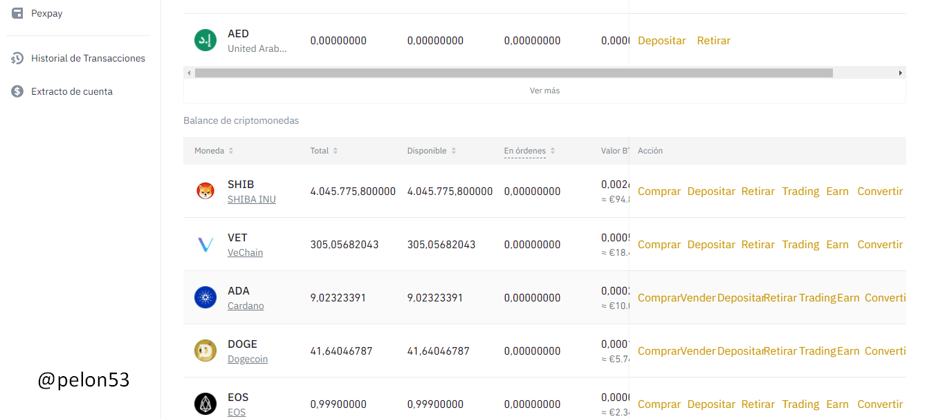Click Convertir for SHIB
Image resolution: width=927 pixels, height=419 pixels.
[x=880, y=192]
